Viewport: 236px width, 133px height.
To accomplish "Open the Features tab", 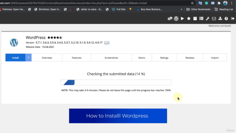I will 77,58.
